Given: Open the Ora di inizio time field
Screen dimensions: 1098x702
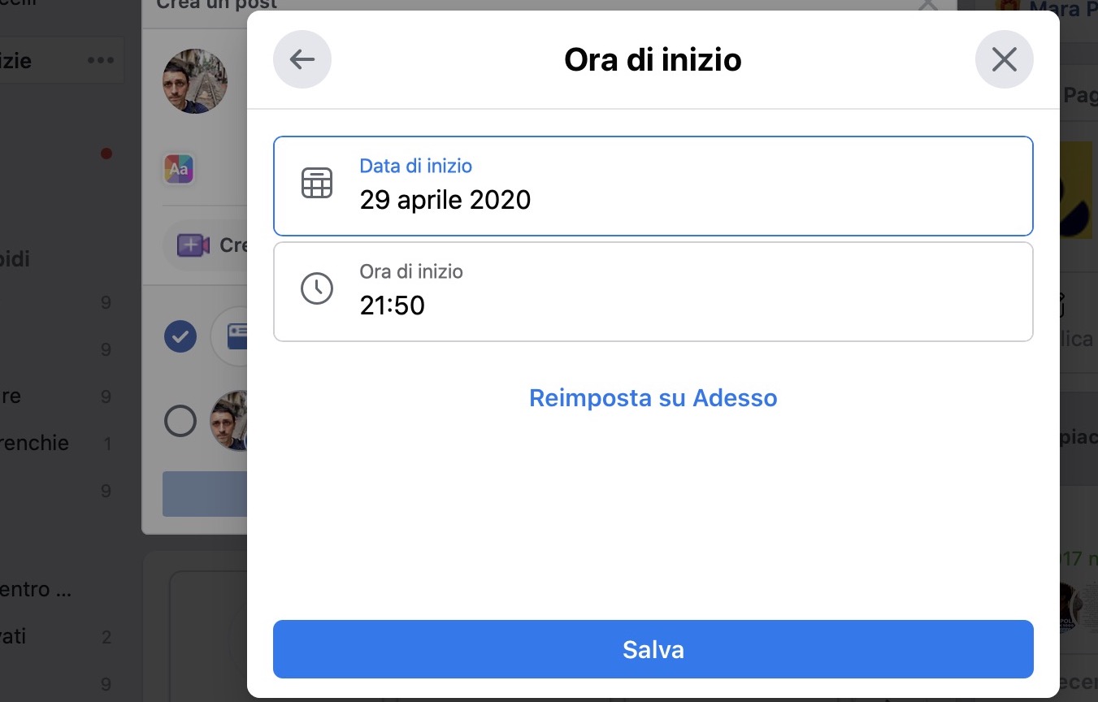Looking at the screenshot, I should click(x=653, y=292).
